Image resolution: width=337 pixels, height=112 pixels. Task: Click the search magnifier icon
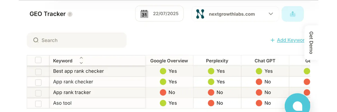(36, 40)
